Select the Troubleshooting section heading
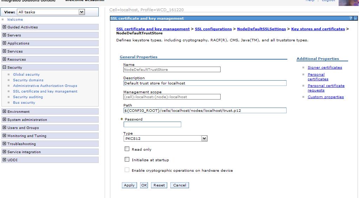The width and height of the screenshot is (359, 198). click(x=21, y=144)
